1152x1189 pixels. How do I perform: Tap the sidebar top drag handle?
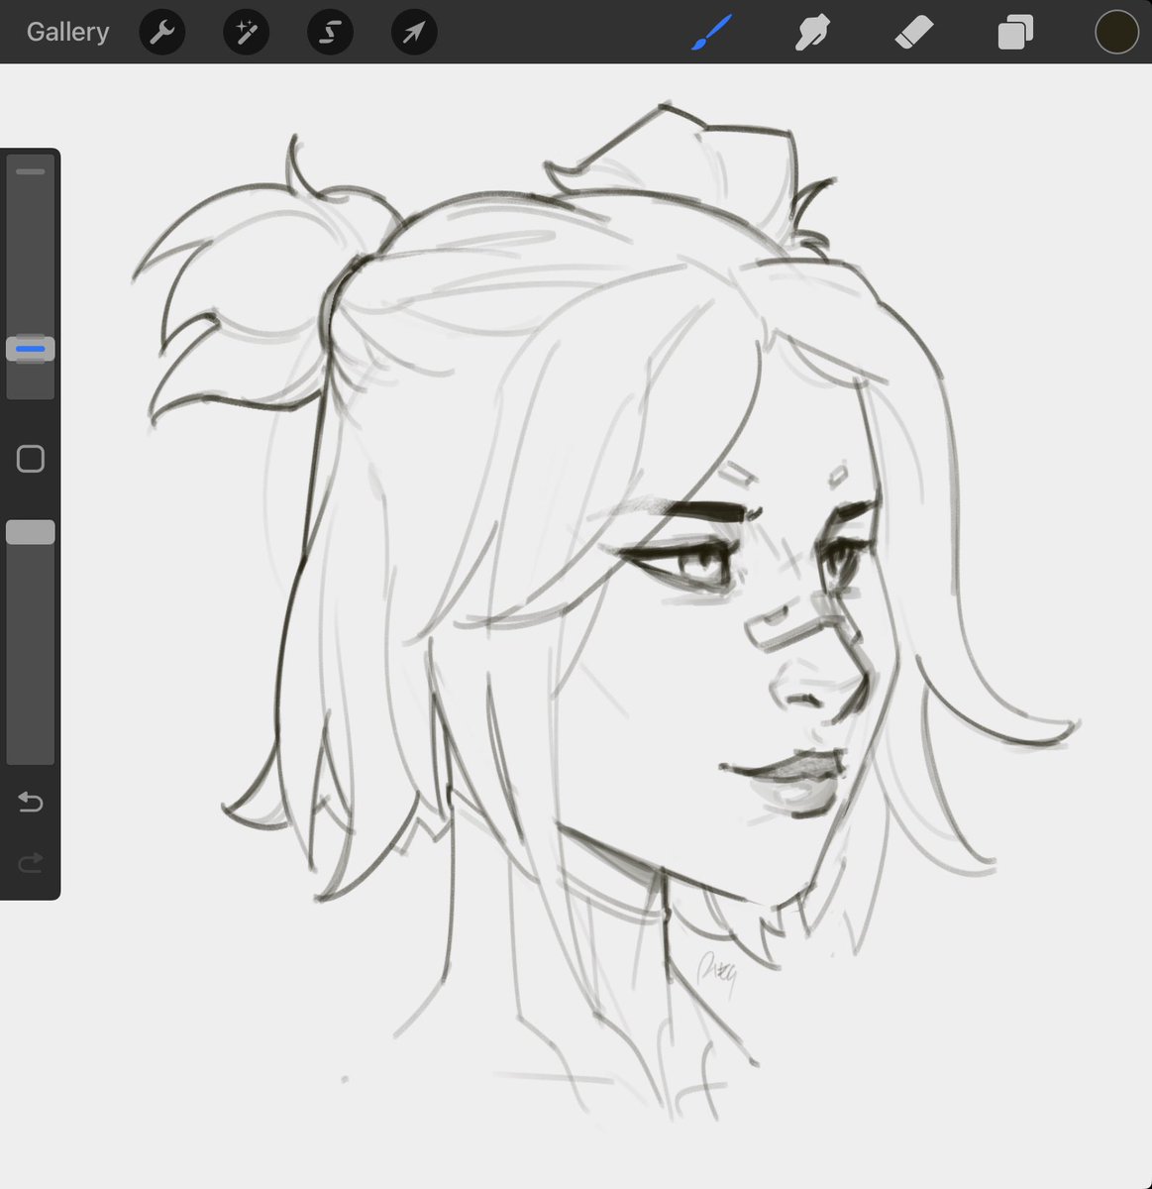pyautogui.click(x=31, y=171)
